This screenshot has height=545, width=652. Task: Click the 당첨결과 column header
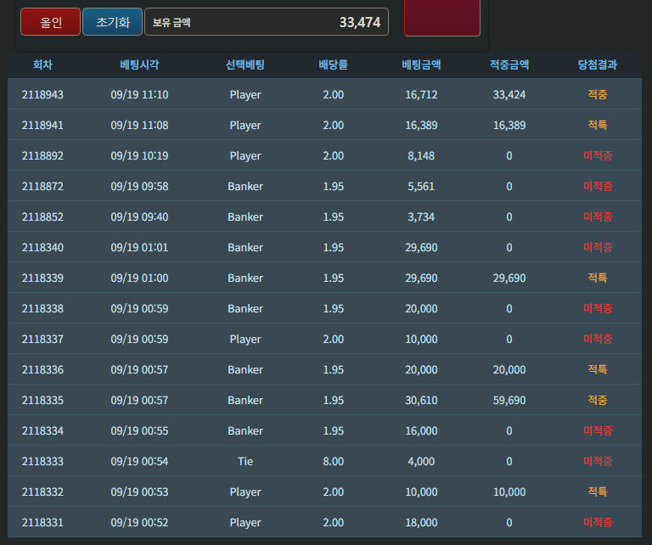pyautogui.click(x=597, y=65)
